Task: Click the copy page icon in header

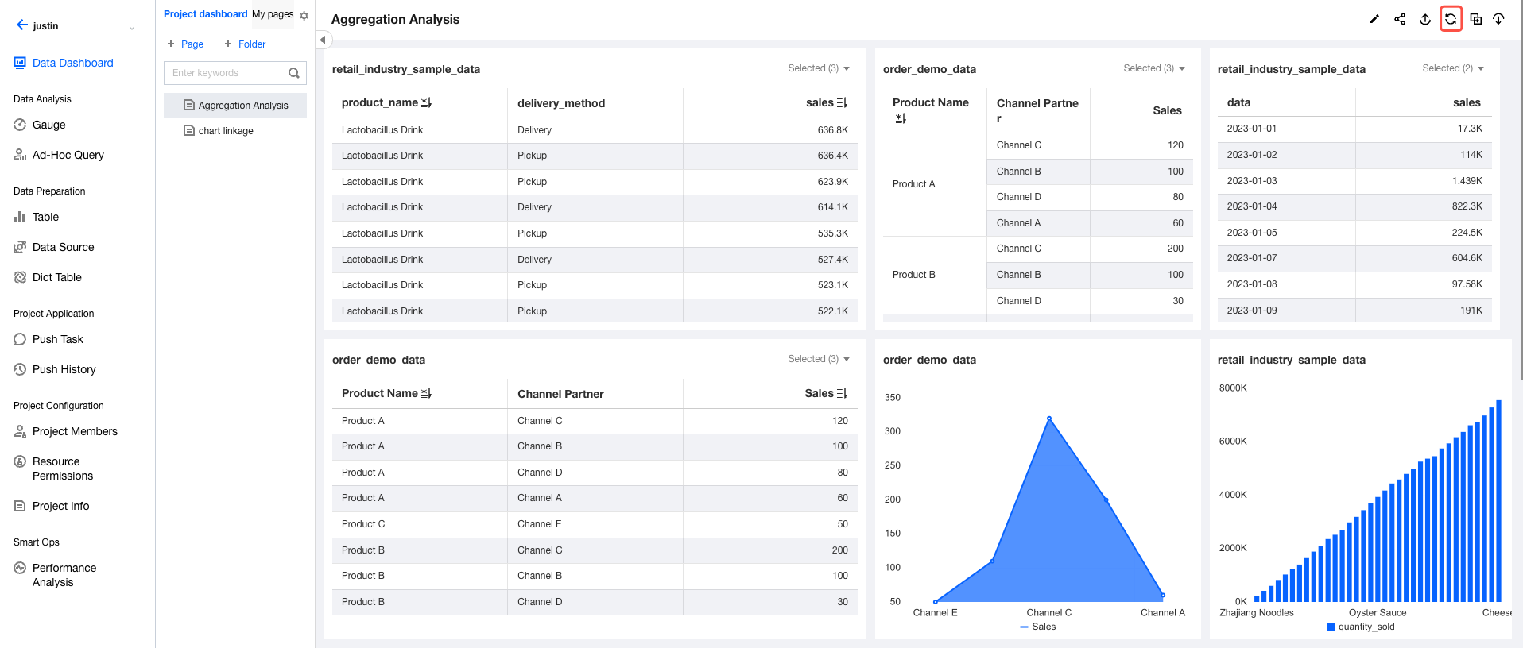Action: (1476, 19)
